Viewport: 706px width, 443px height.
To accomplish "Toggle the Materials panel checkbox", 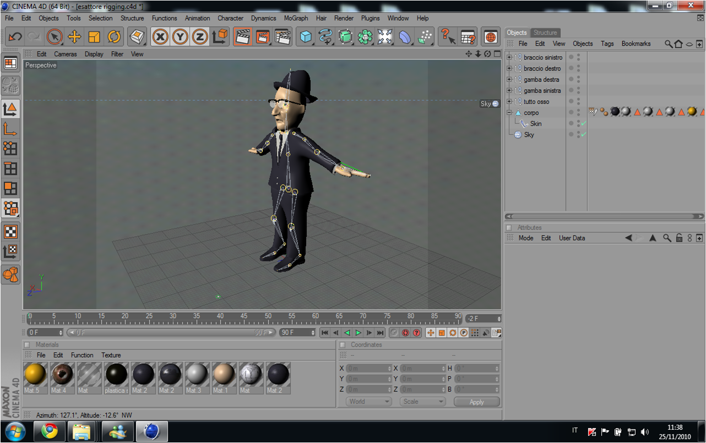I will (27, 344).
